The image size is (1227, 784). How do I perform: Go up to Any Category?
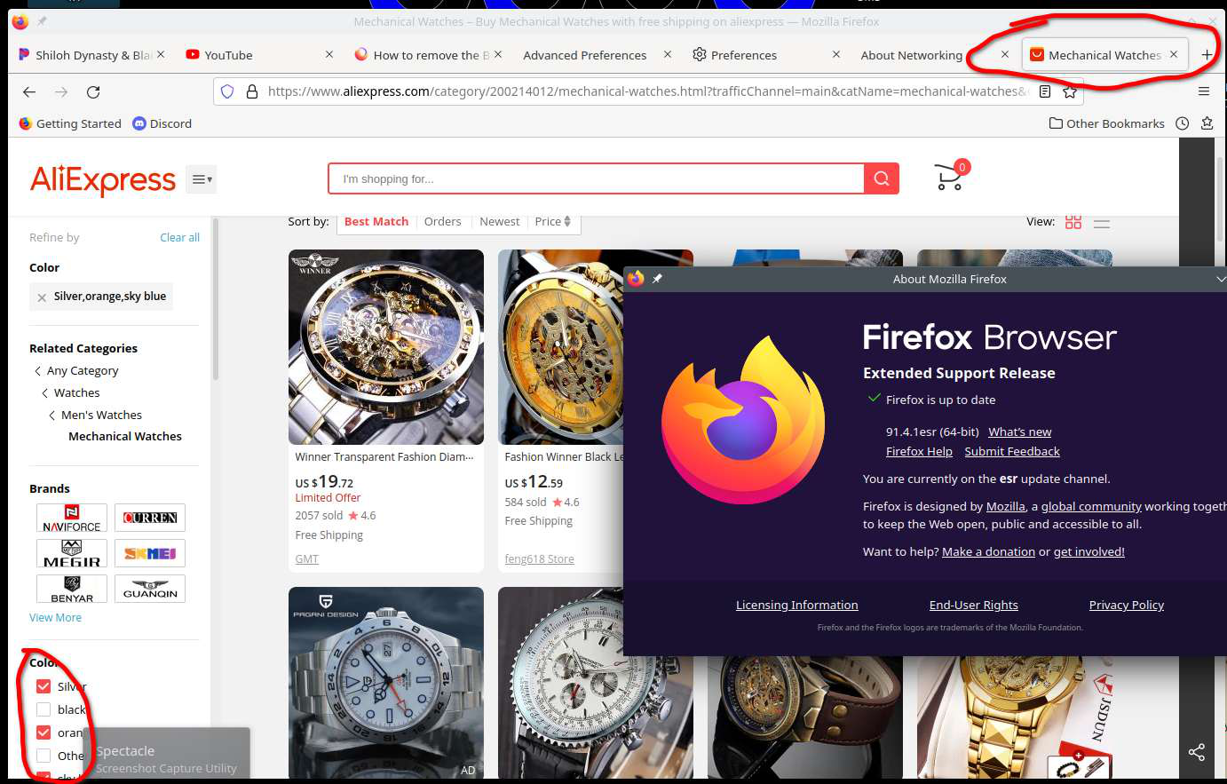click(x=83, y=370)
